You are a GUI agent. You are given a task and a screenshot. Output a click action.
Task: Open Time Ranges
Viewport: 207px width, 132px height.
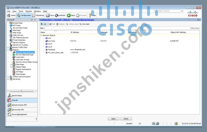(20, 74)
